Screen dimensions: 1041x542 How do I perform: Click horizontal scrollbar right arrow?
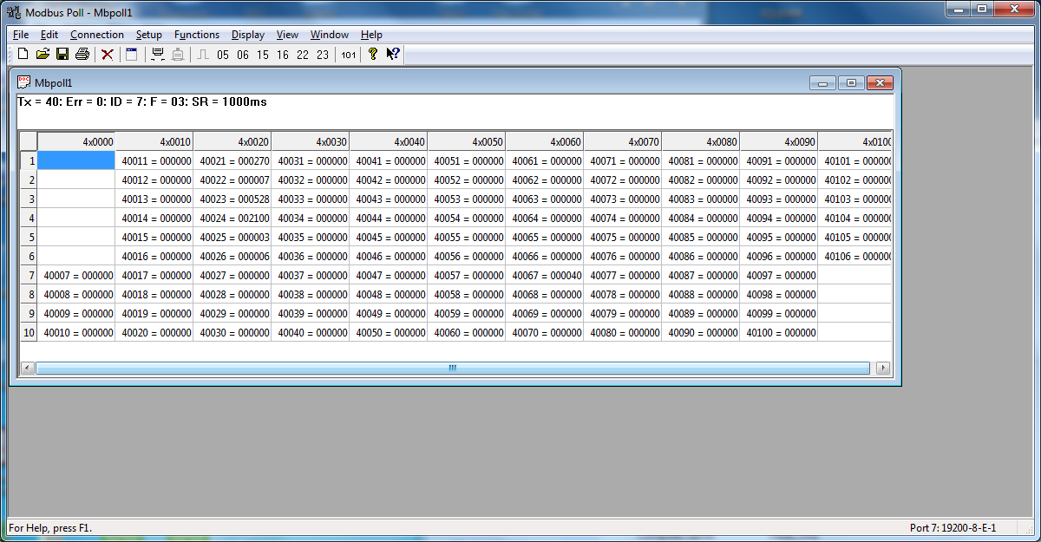883,369
